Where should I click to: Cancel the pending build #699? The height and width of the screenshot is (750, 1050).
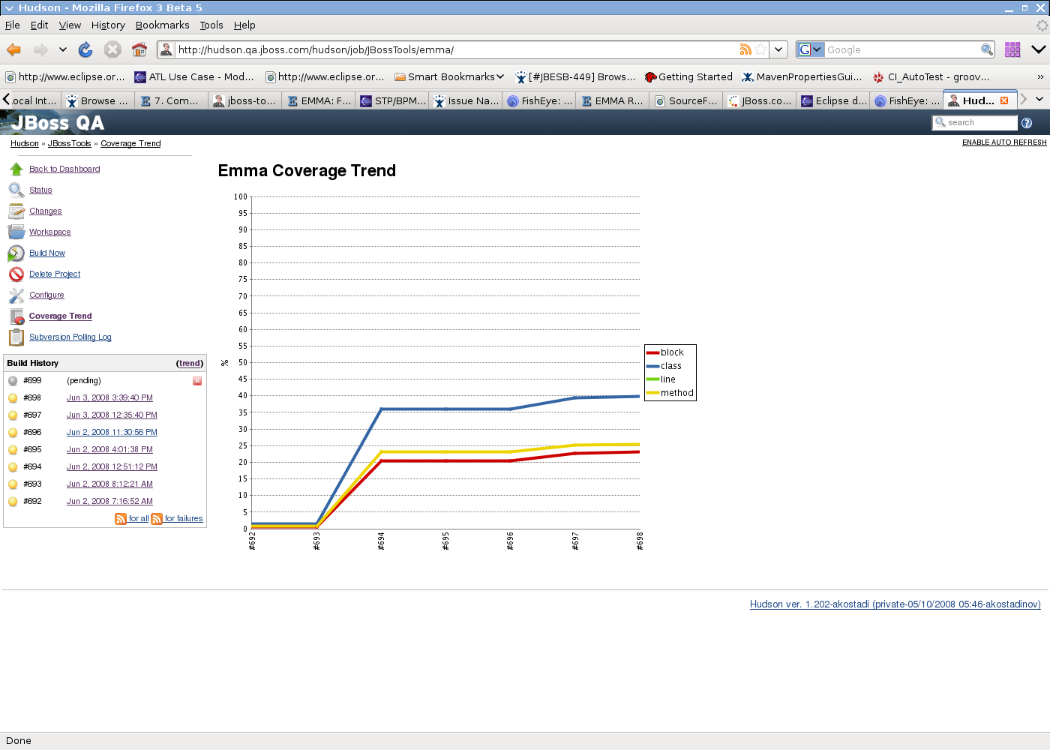point(197,381)
